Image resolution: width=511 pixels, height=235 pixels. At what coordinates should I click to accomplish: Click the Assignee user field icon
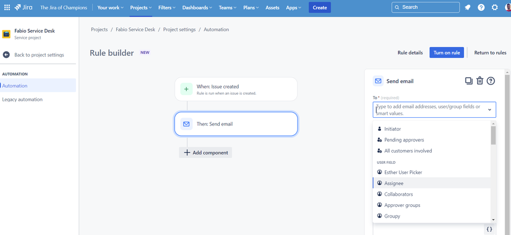click(379, 183)
